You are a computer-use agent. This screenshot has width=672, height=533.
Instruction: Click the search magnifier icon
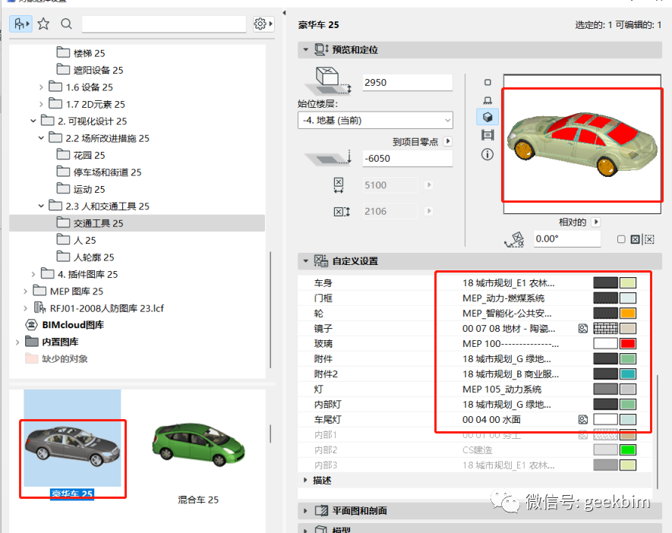pyautogui.click(x=66, y=24)
